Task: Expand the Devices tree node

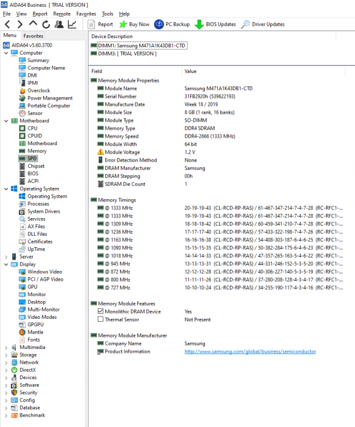Action: pyautogui.click(x=6, y=377)
